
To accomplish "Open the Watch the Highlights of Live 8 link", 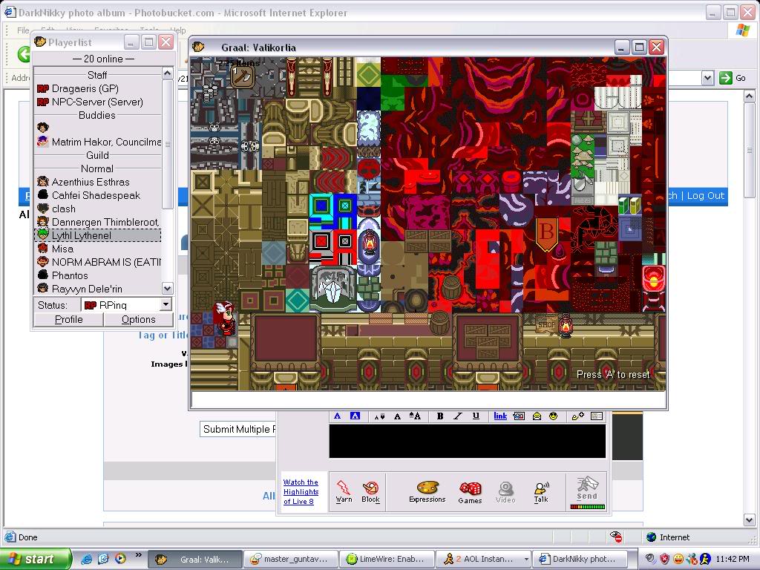I will click(x=301, y=491).
